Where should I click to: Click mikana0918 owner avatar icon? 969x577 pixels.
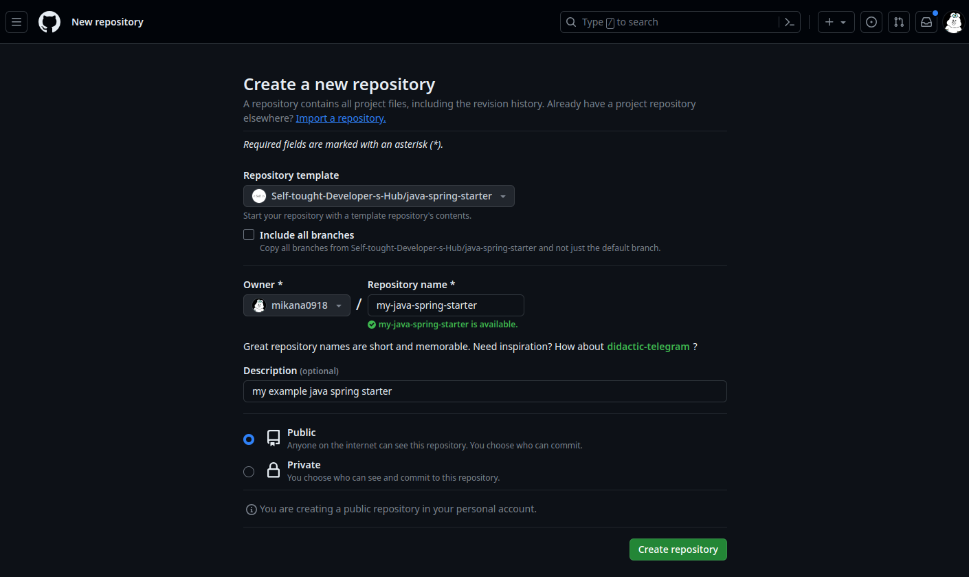tap(259, 305)
